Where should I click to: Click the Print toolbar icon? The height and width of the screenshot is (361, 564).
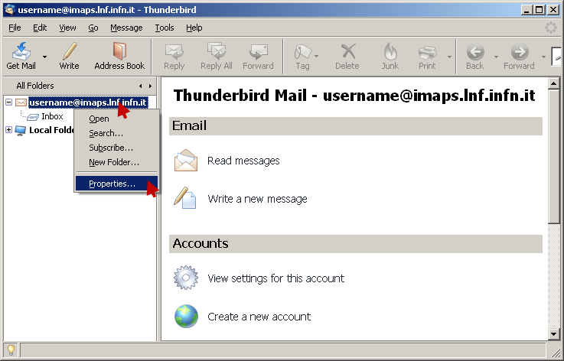tap(427, 53)
